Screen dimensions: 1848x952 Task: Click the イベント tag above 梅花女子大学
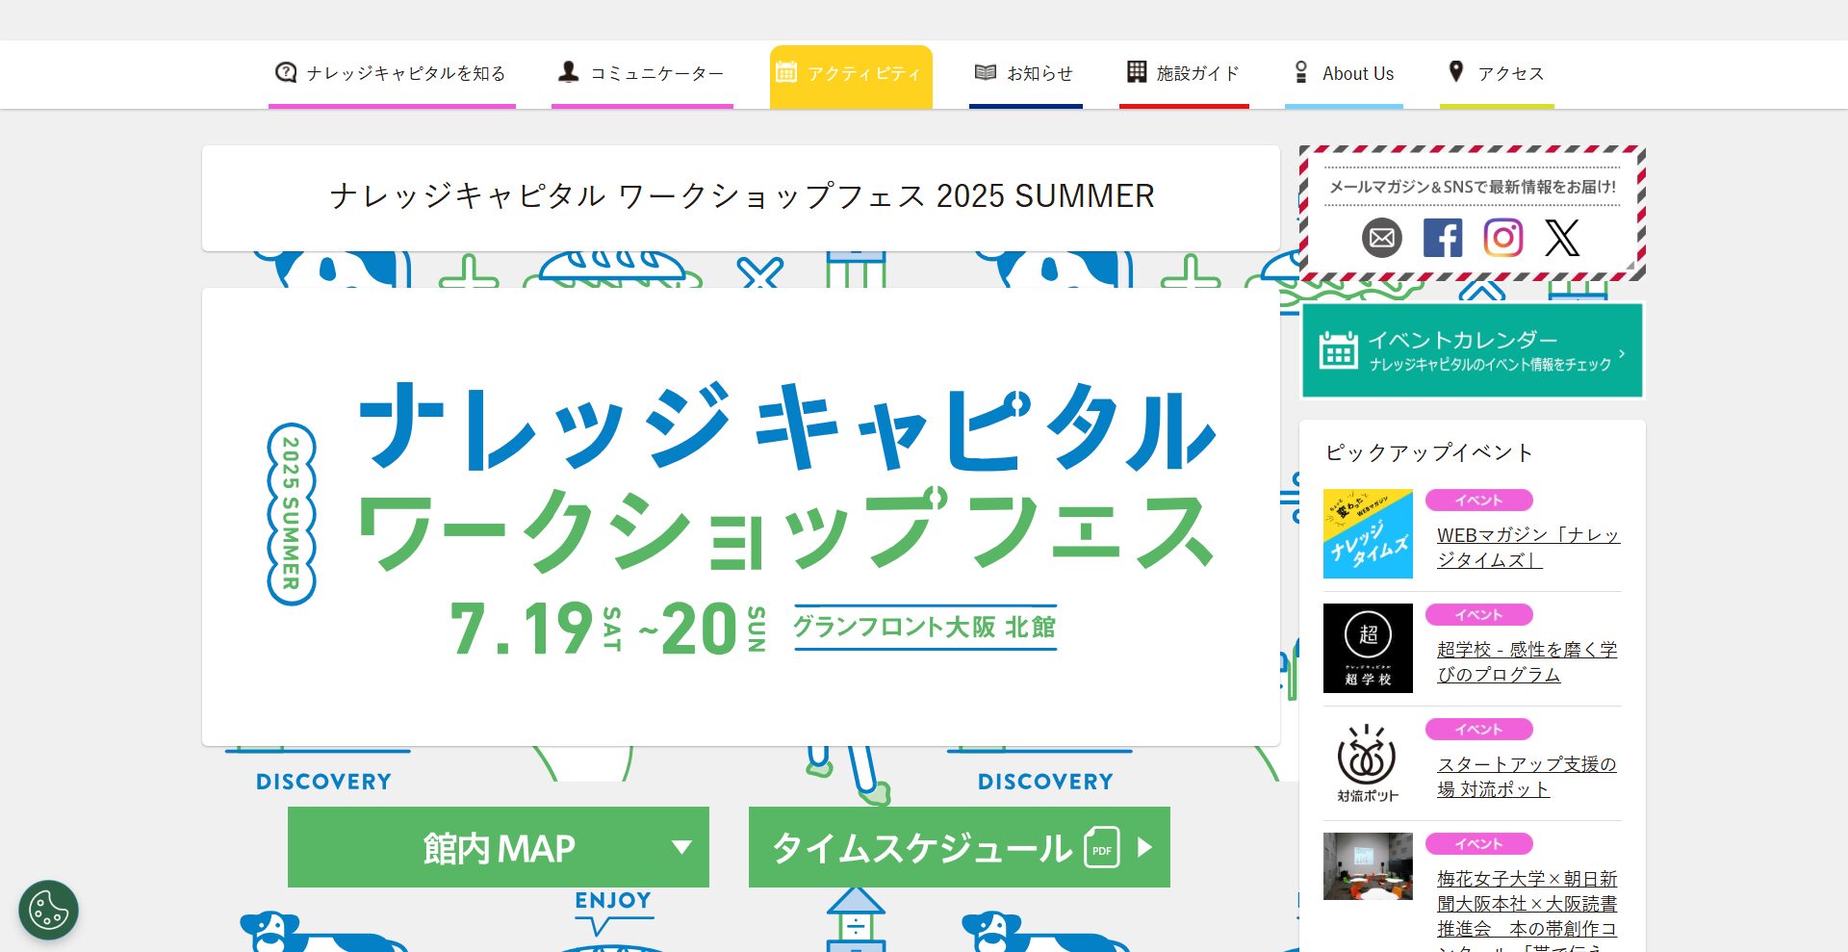coord(1479,844)
